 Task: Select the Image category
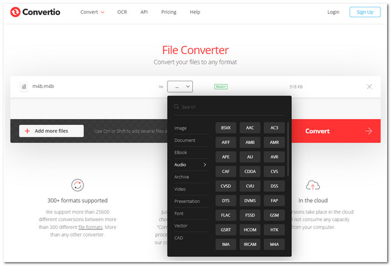[x=191, y=128]
